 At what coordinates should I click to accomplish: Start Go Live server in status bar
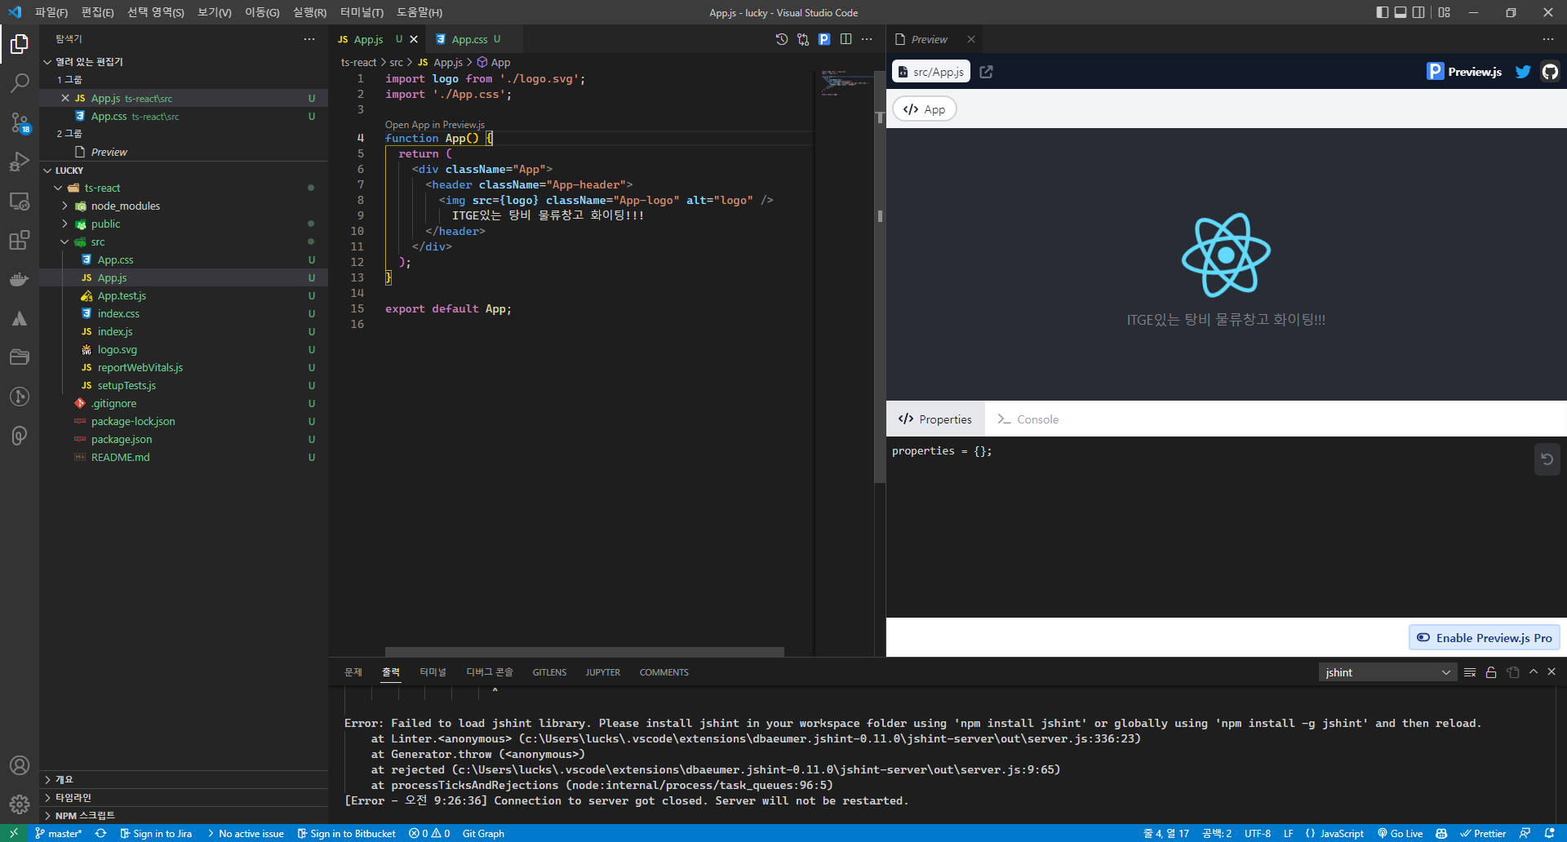point(1400,833)
